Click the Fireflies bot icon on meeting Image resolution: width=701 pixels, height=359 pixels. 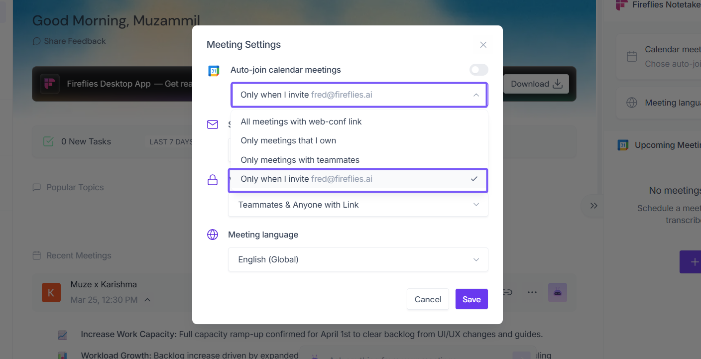pyautogui.click(x=557, y=292)
